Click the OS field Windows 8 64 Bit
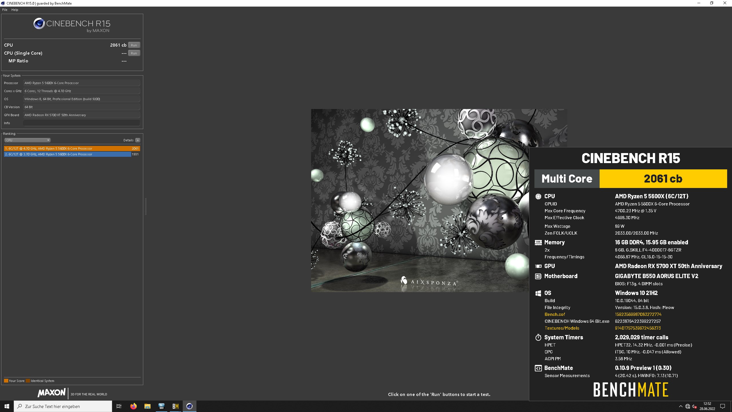Viewport: 732px width, 412px height. pyautogui.click(x=81, y=99)
